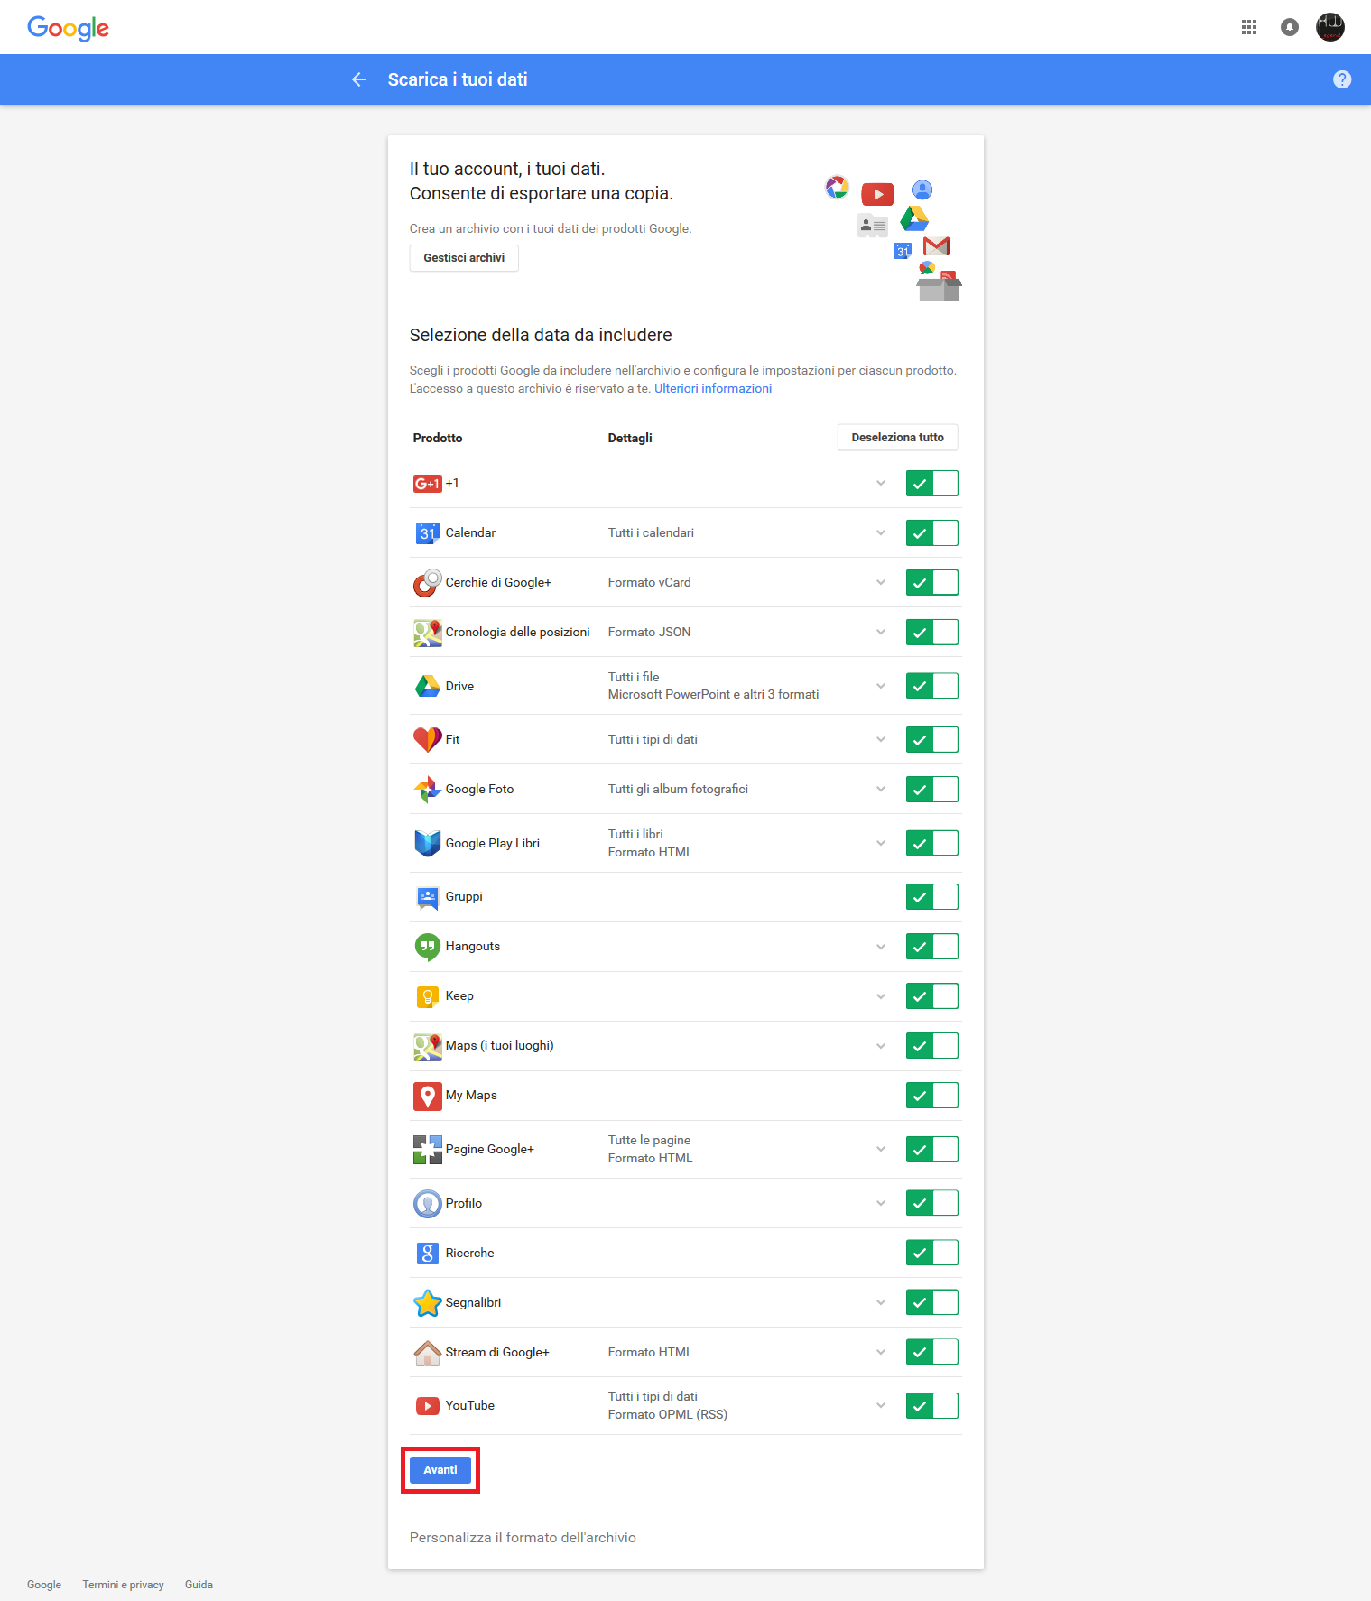This screenshot has width=1371, height=1601.
Task: Open the Google footer link
Action: (44, 1585)
